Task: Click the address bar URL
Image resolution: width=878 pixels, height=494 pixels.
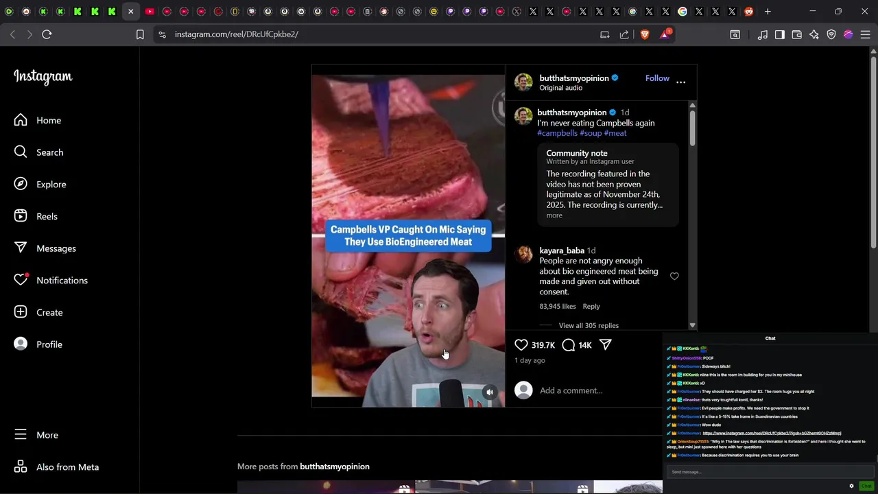Action: (x=237, y=34)
